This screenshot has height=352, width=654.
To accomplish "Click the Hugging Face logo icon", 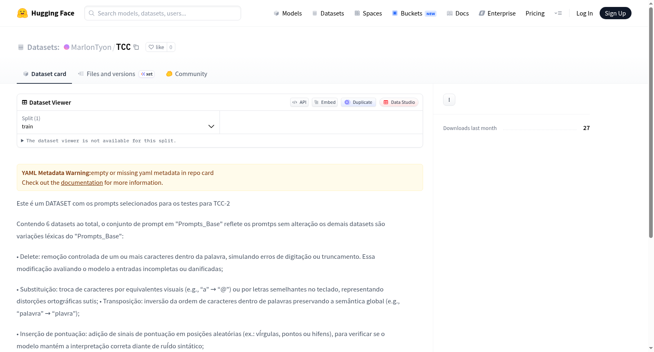I will (x=22, y=13).
